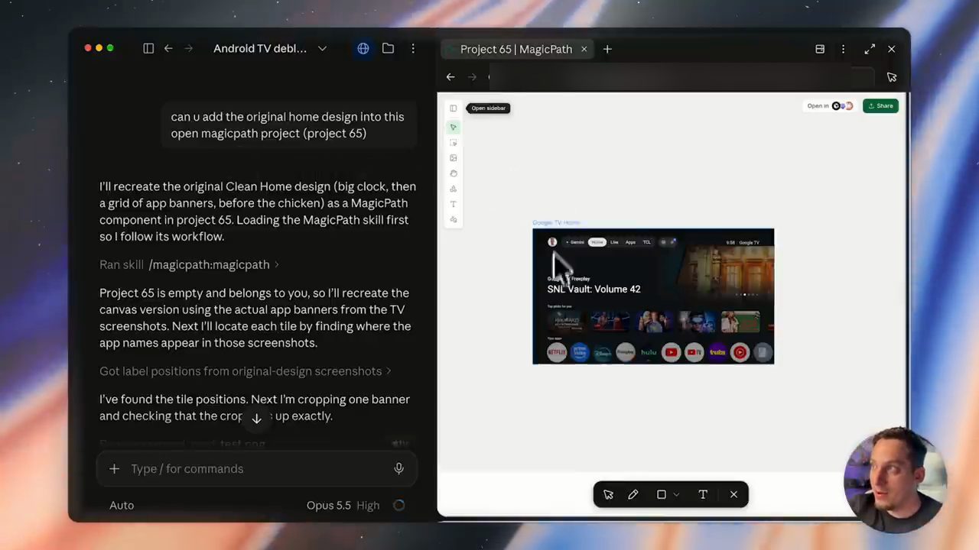
Task: Open a new browser tab with plus
Action: [607, 49]
